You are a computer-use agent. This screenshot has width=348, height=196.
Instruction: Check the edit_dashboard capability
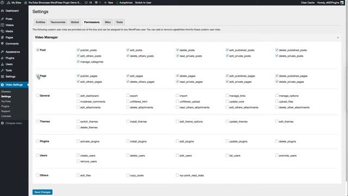78,95
